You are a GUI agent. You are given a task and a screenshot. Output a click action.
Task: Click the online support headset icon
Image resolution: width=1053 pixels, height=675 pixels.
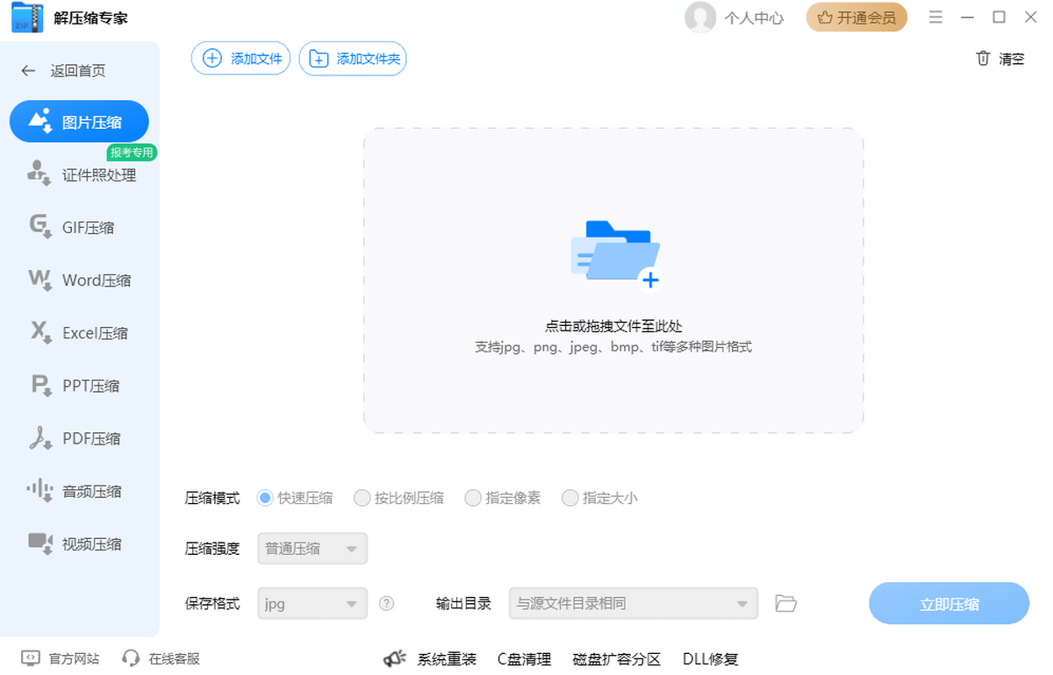tap(131, 658)
